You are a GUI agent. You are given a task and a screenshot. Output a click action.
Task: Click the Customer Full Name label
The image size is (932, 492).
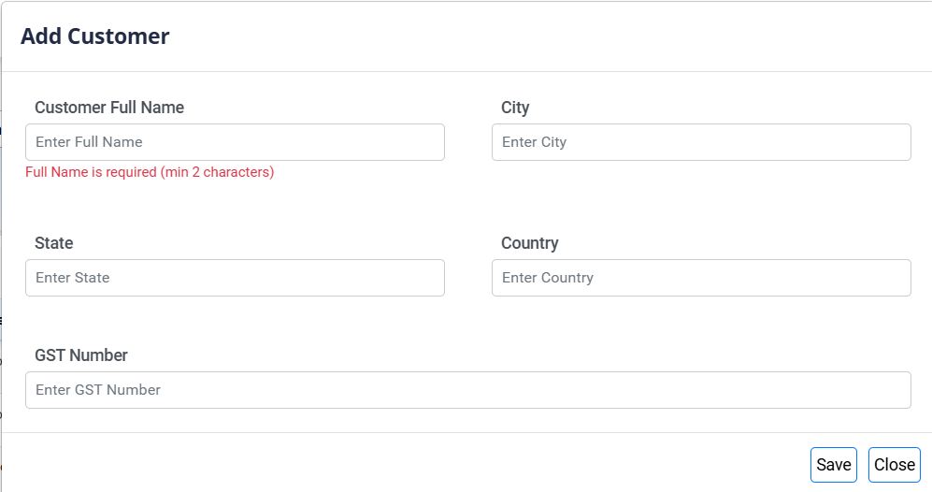click(x=109, y=108)
